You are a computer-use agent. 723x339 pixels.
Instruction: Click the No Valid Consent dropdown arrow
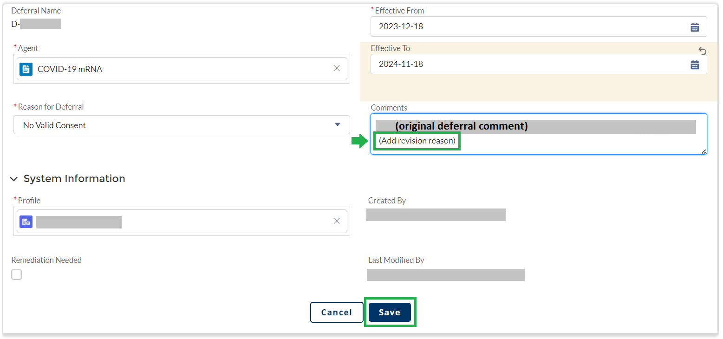tap(338, 125)
